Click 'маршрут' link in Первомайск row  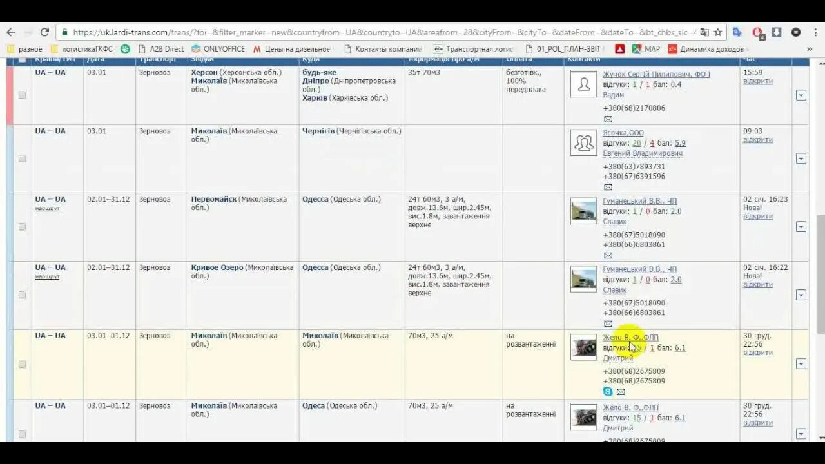(47, 209)
